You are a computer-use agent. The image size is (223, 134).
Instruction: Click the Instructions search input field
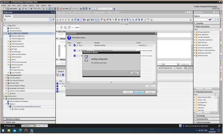(x=201, y=19)
